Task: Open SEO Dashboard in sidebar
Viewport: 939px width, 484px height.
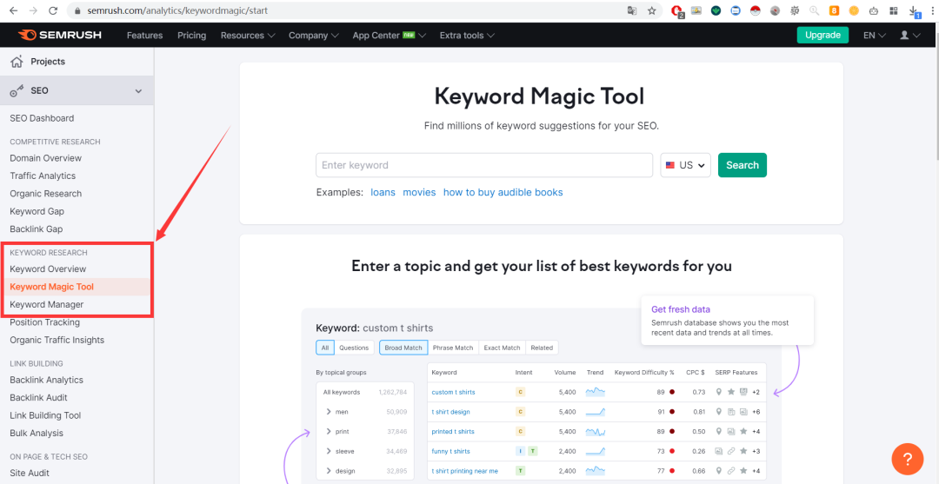Action: [x=42, y=118]
